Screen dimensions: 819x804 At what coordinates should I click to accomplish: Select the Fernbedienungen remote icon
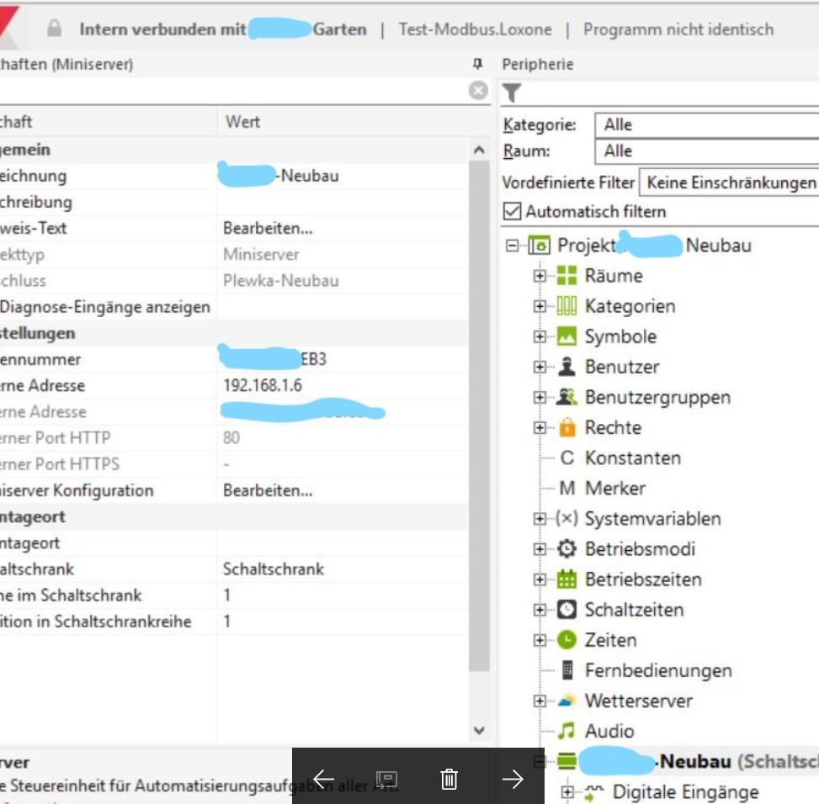567,670
